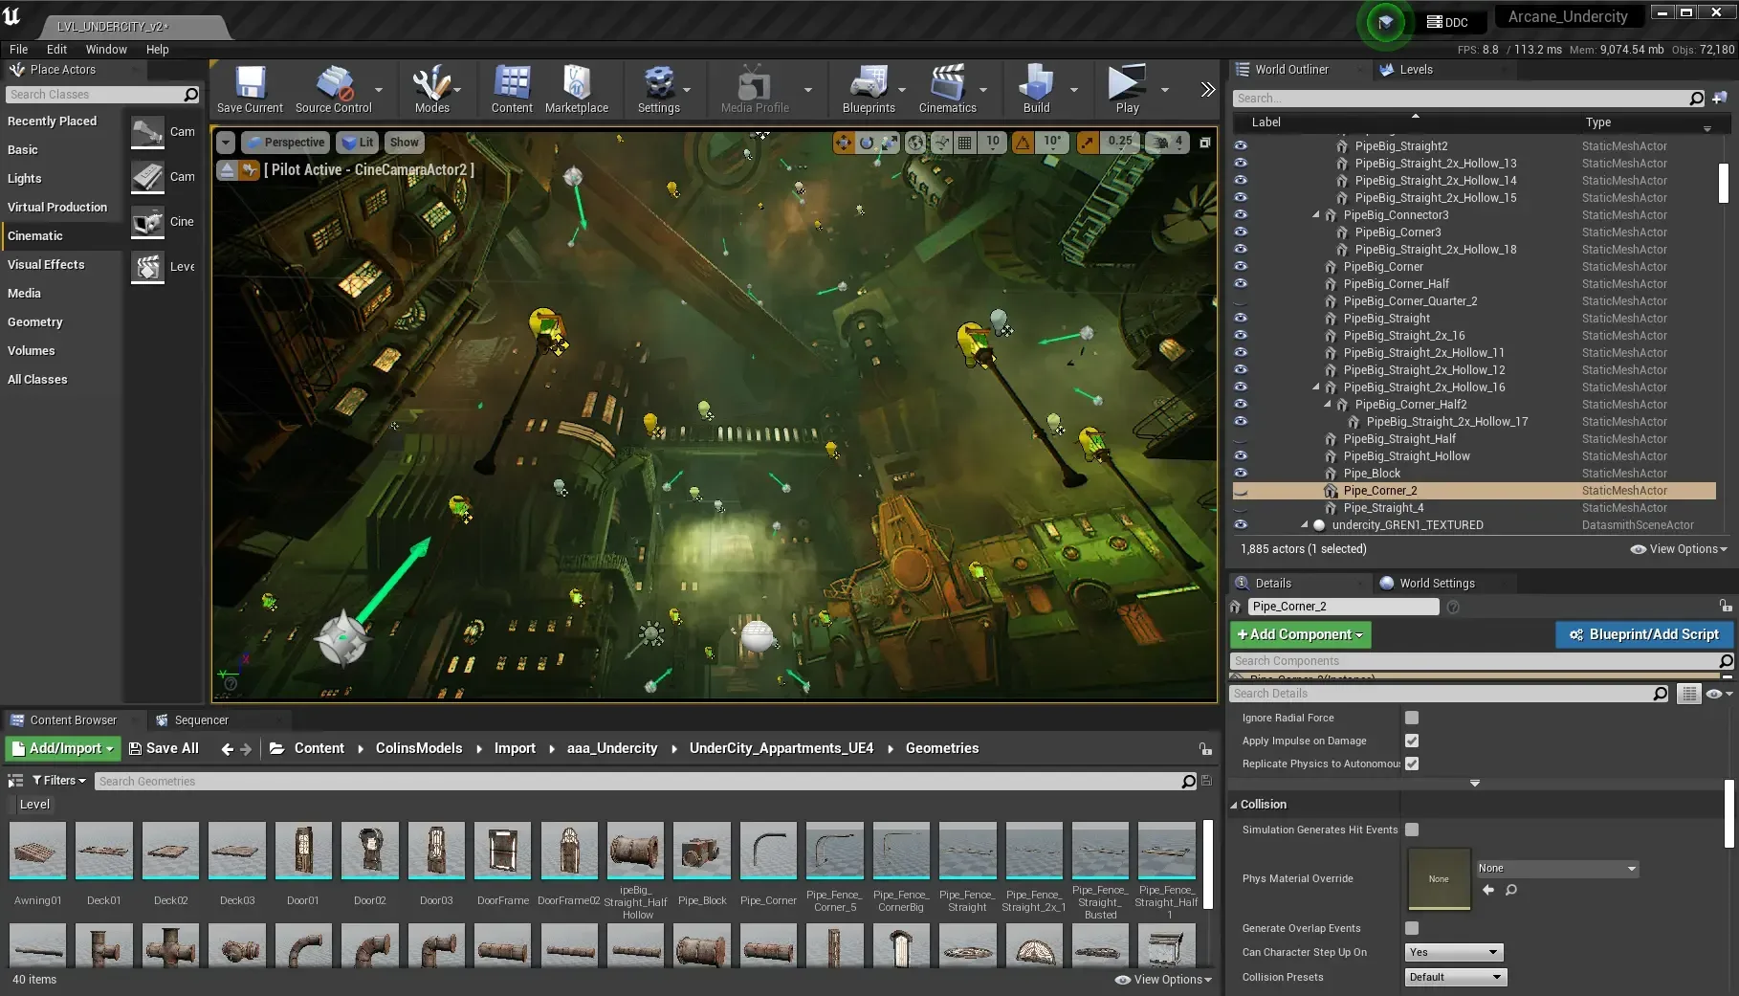Maximize or restore the viewport
This screenshot has width=1739, height=996.
[x=1205, y=143]
